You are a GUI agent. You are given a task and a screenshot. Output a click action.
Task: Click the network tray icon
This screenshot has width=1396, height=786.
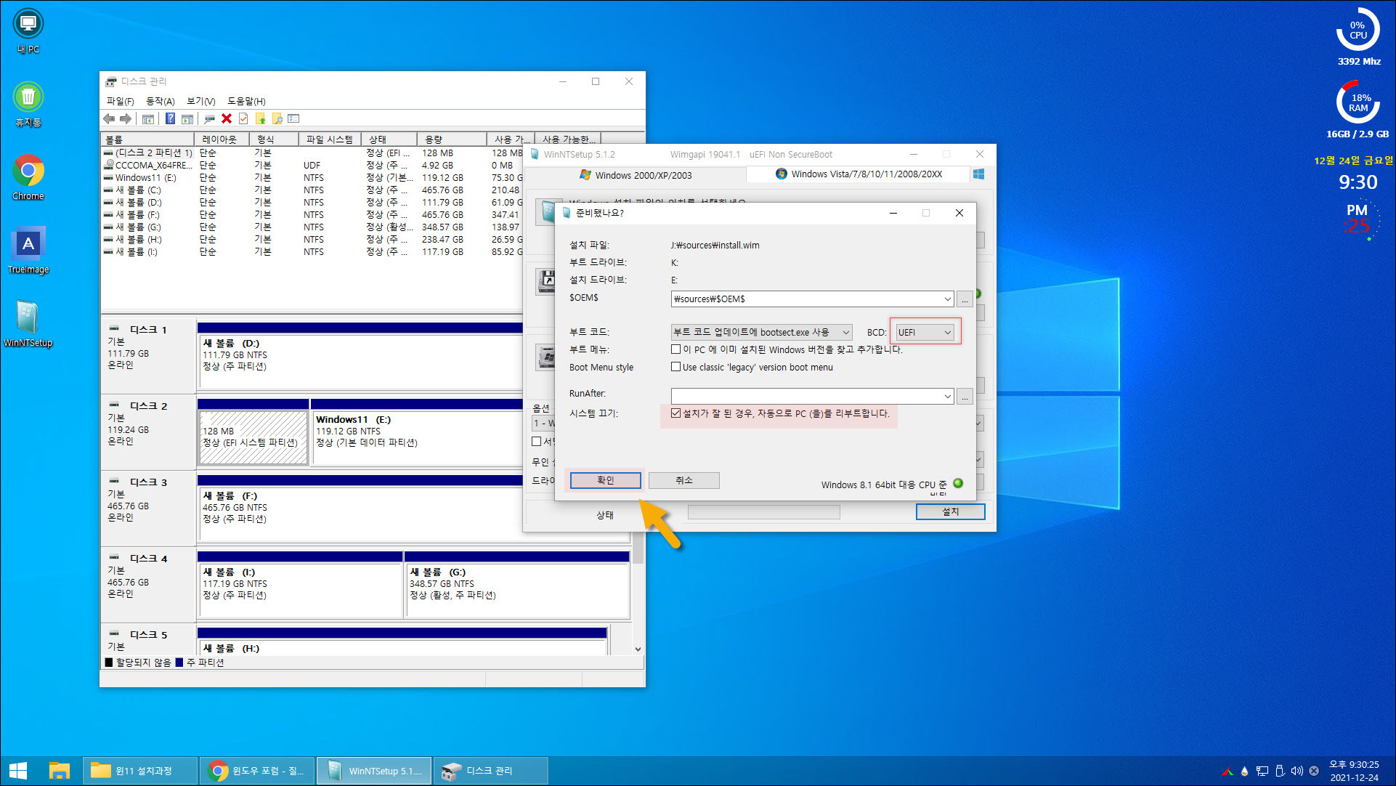(1262, 771)
